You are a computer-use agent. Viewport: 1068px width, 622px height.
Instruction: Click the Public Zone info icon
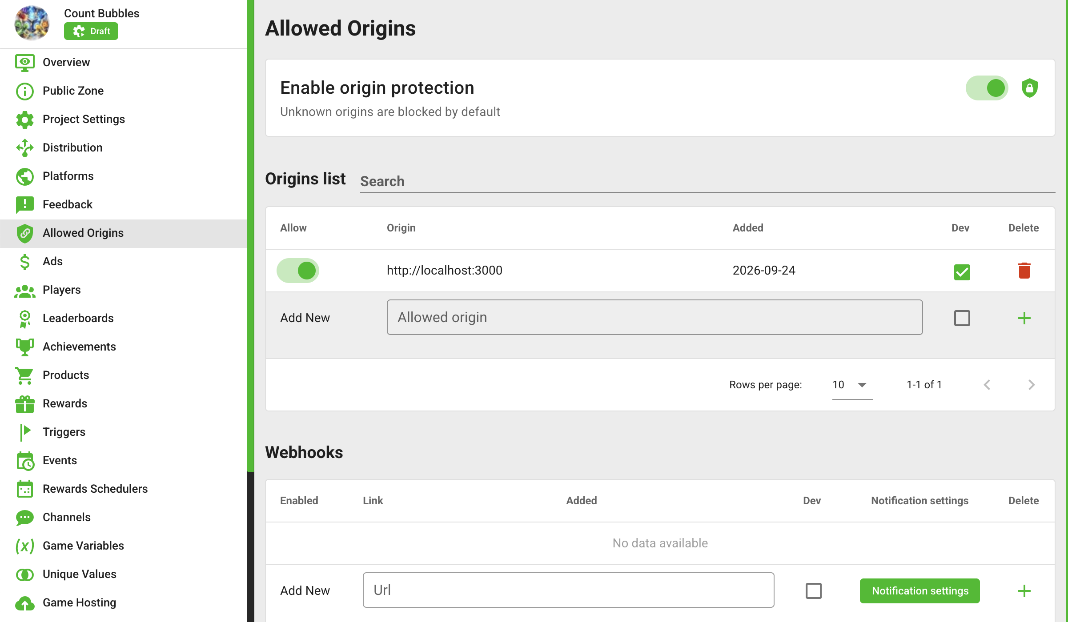coord(25,91)
